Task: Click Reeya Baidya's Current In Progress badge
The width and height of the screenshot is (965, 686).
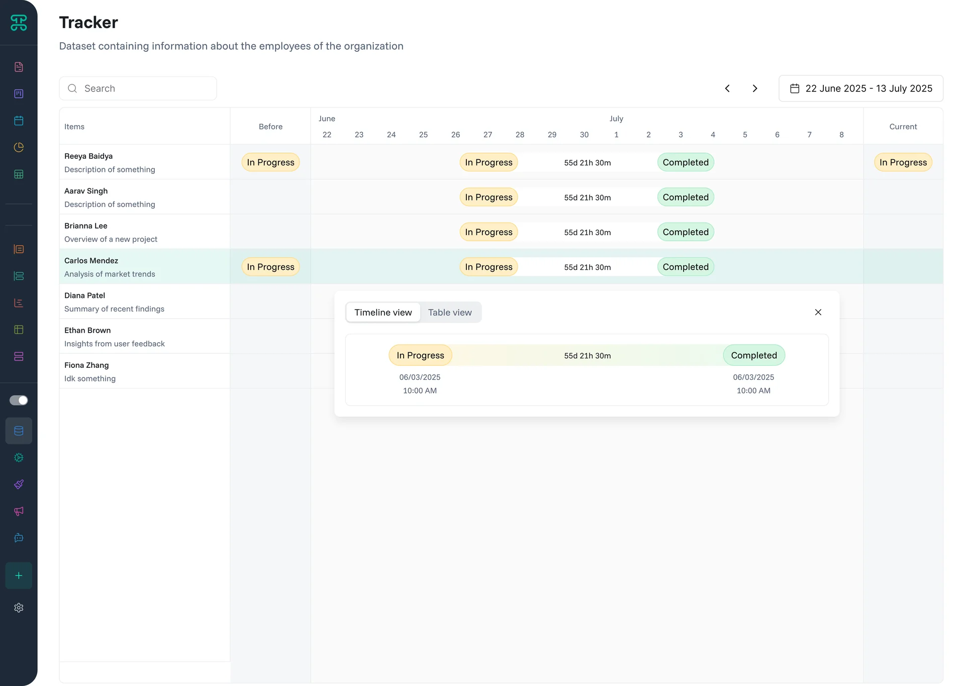Action: (x=903, y=162)
